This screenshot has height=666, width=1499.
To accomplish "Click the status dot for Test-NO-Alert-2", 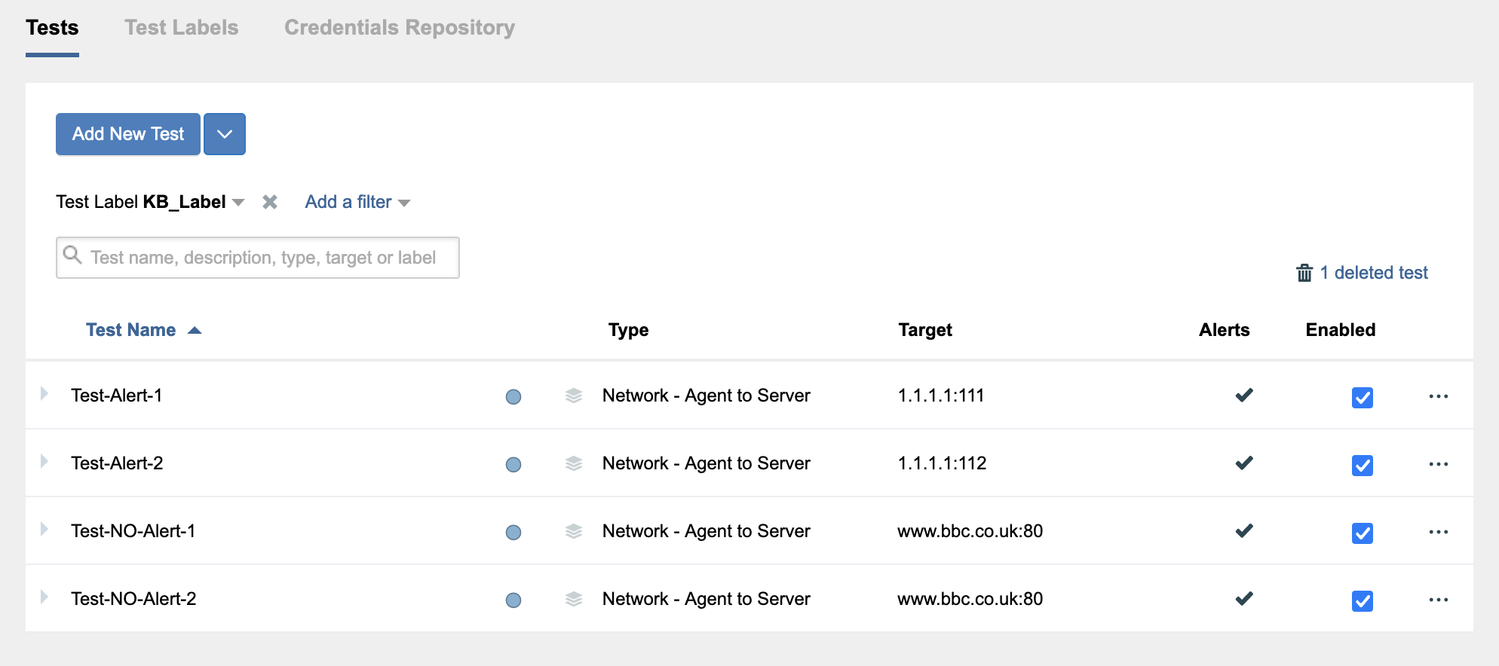I will 513,600.
